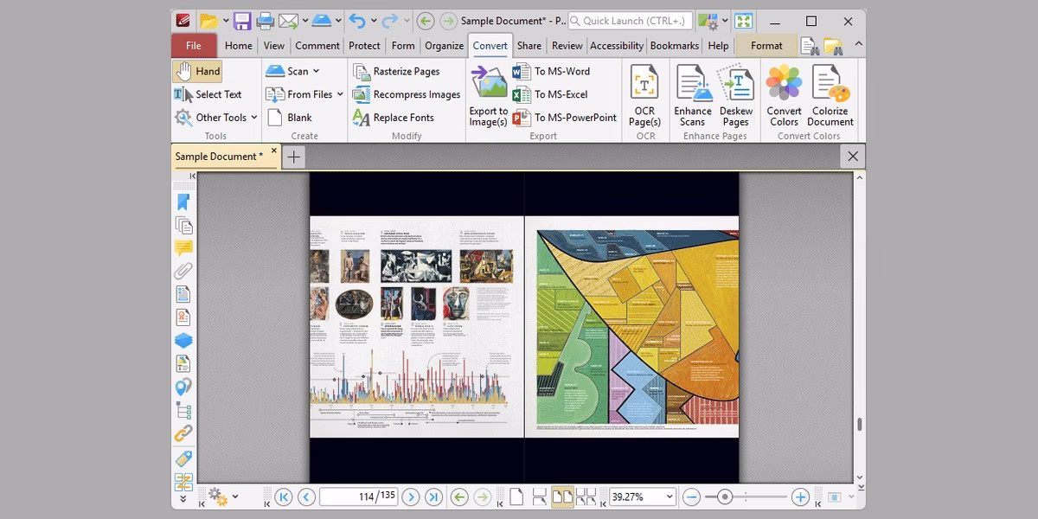Go to first page button
The width and height of the screenshot is (1038, 519).
click(x=283, y=497)
